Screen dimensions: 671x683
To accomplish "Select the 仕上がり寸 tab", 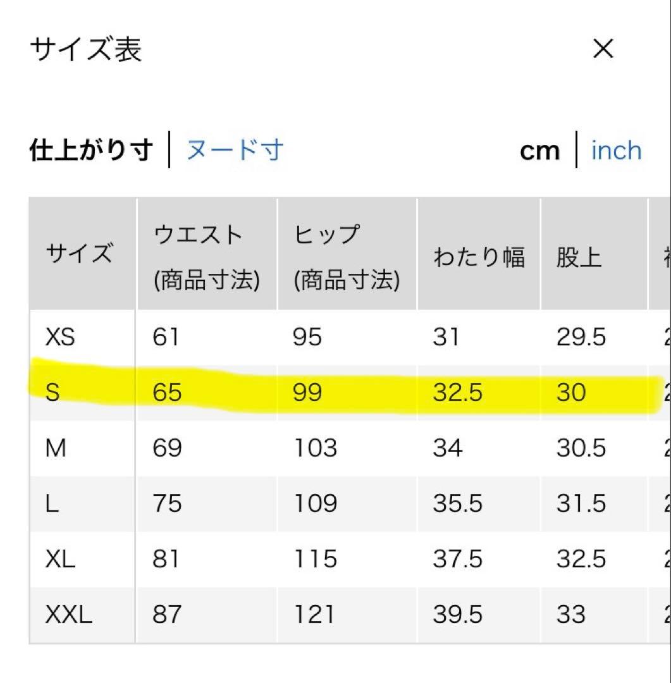I will pyautogui.click(x=91, y=151).
